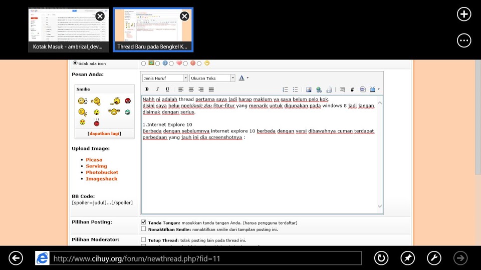Viewport: 481px width, 270px height.
Task: Open tab tools ellipsis menu
Action: (x=464, y=40)
